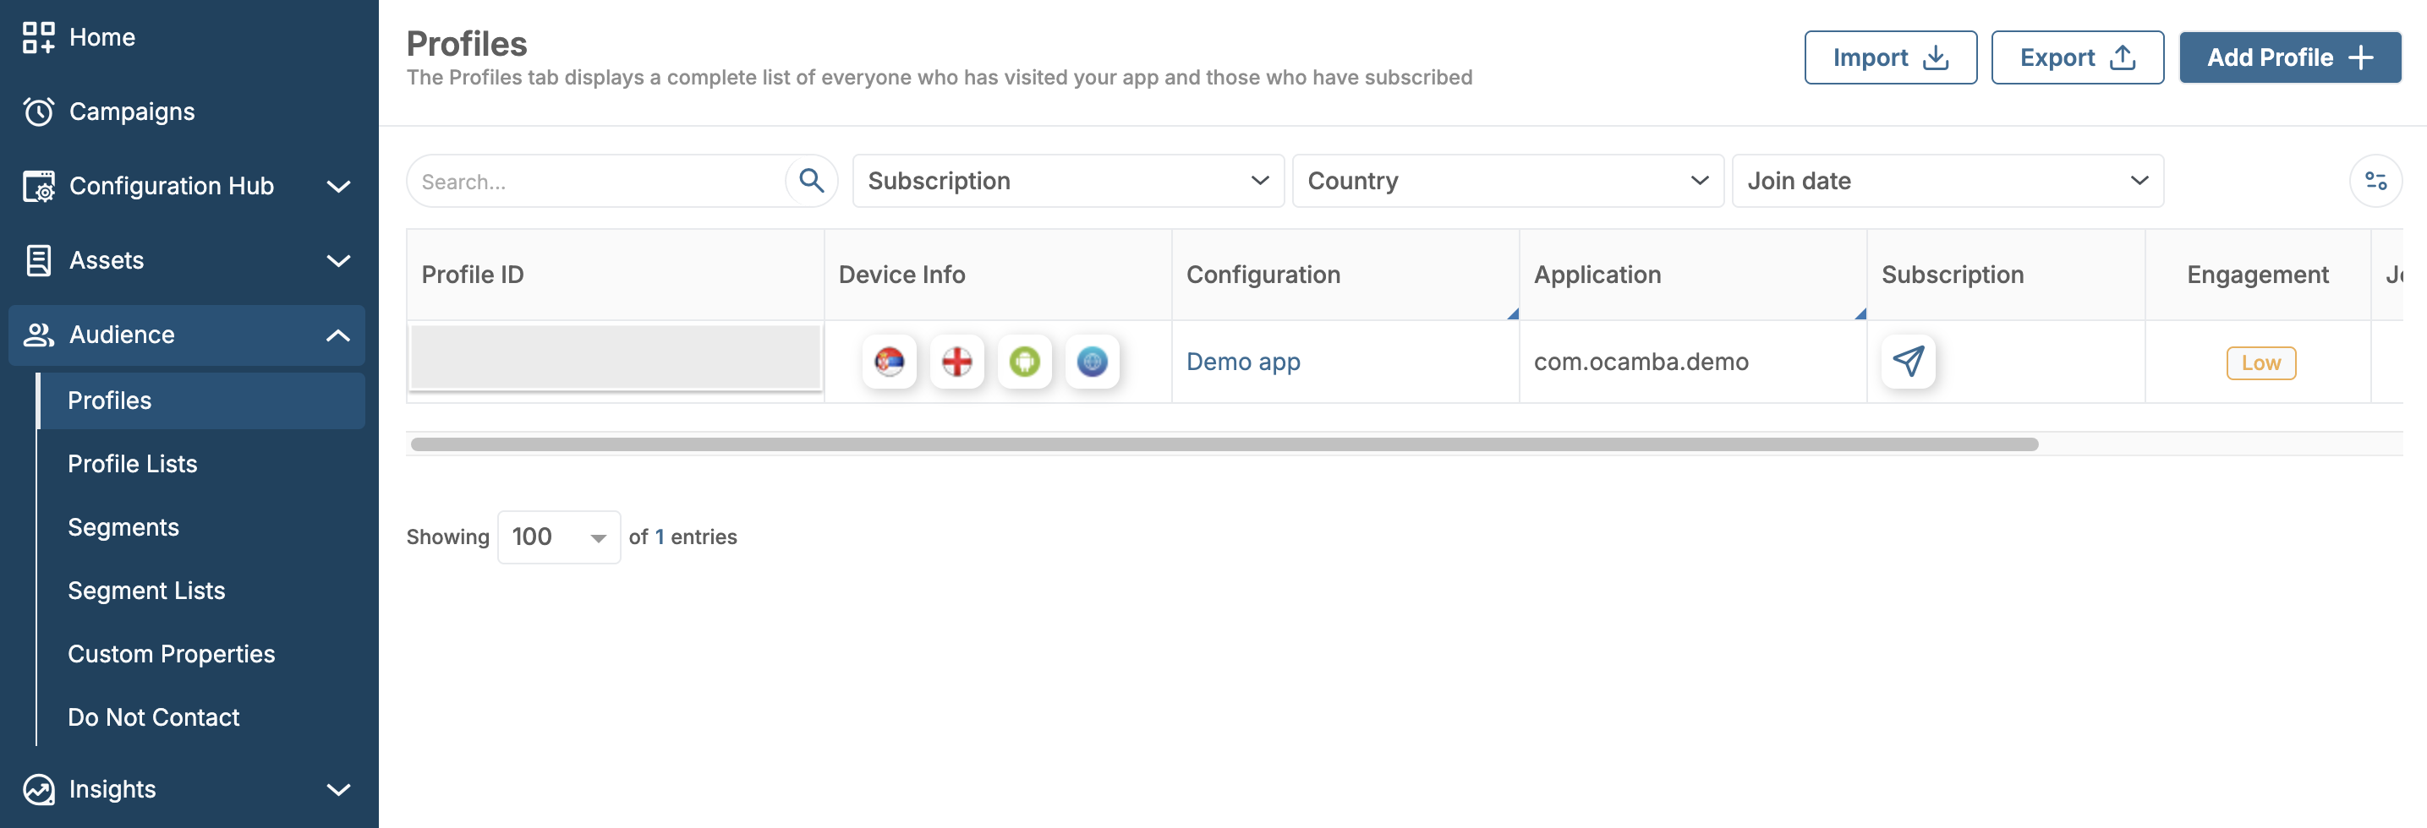2427x828 pixels.
Task: Click the search magnifier icon
Action: click(810, 181)
